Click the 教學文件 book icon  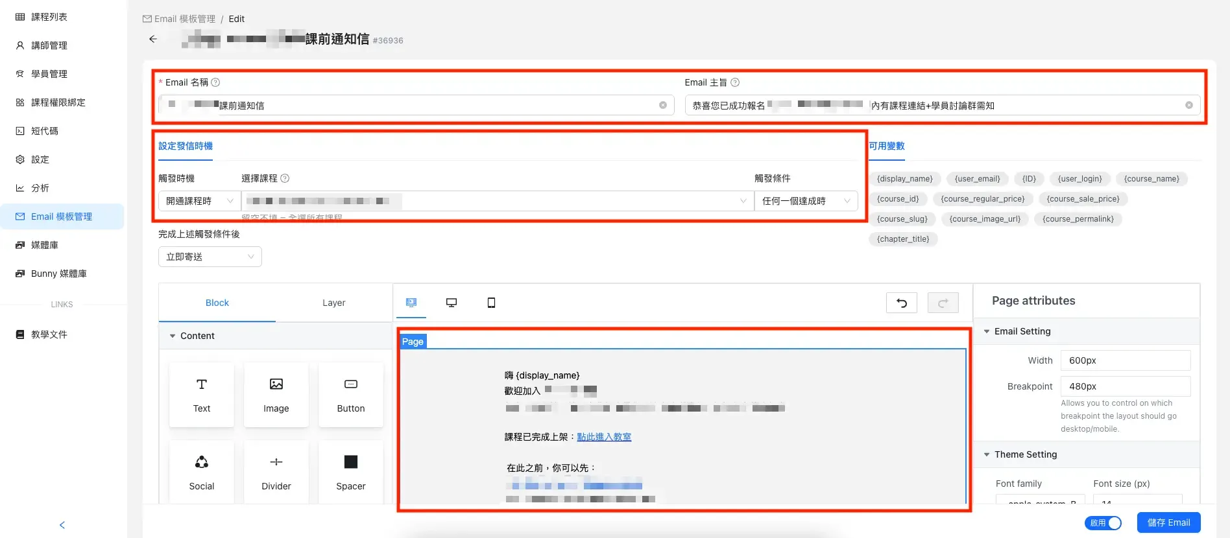[20, 334]
